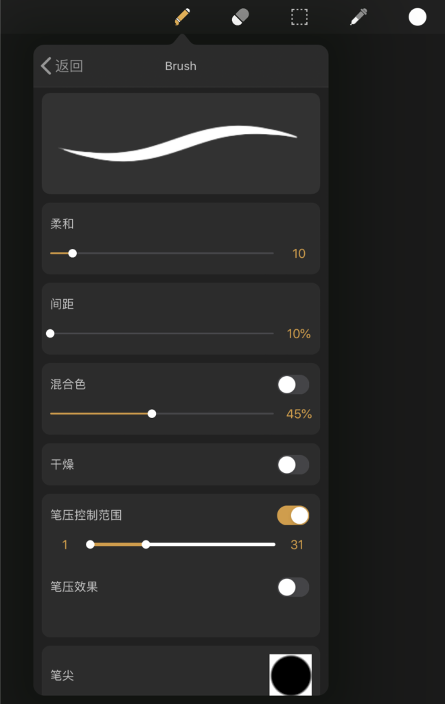
Task: Toggle the 混合色 switch on
Action: (293, 385)
